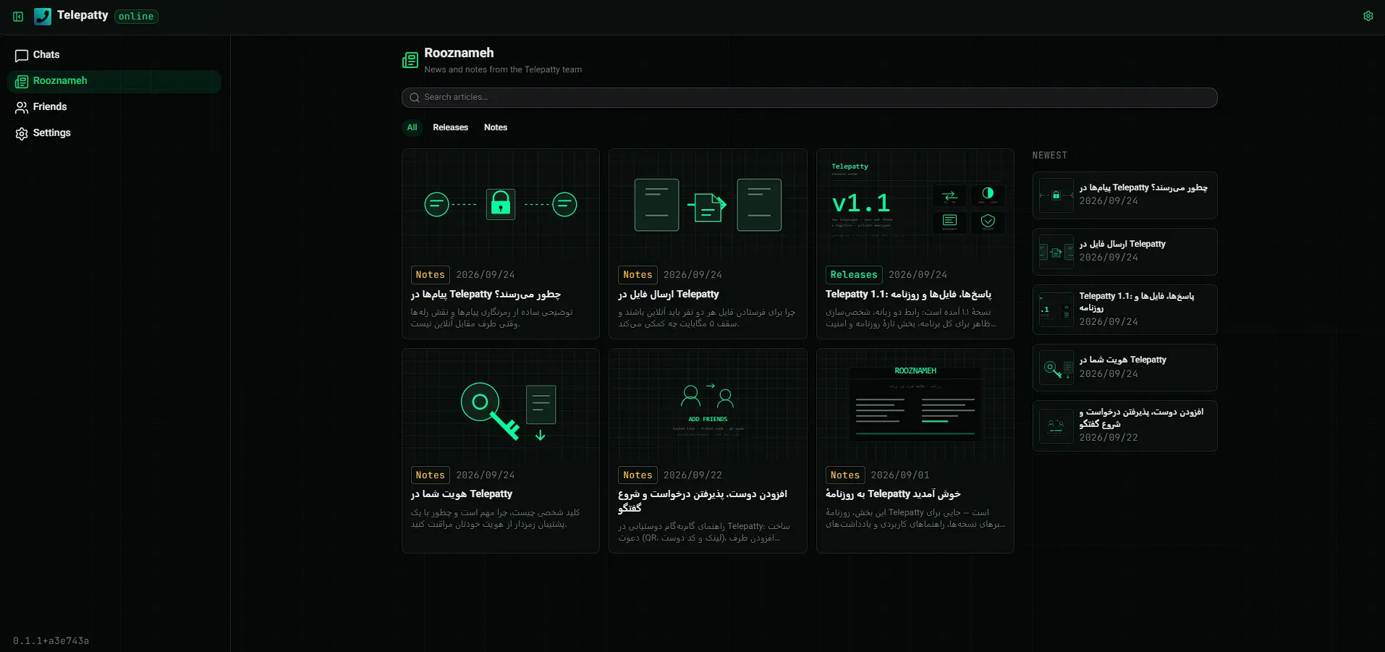Image resolution: width=1385 pixels, height=652 pixels.
Task: Open the key identity article card
Action: click(x=501, y=451)
